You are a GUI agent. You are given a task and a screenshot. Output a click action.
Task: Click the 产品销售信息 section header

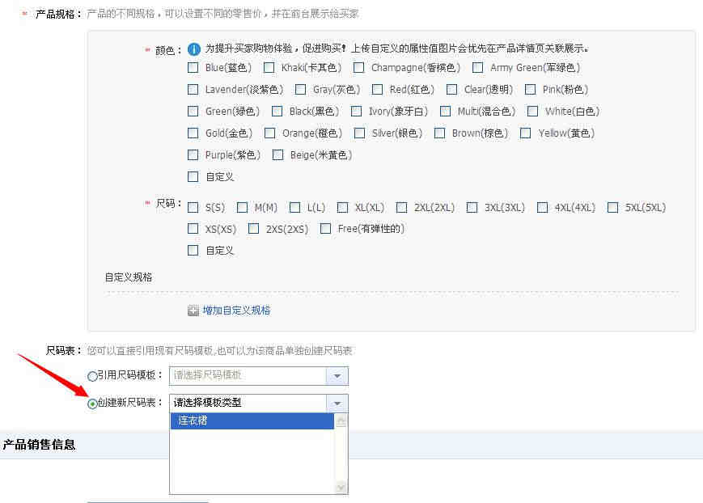coord(39,445)
